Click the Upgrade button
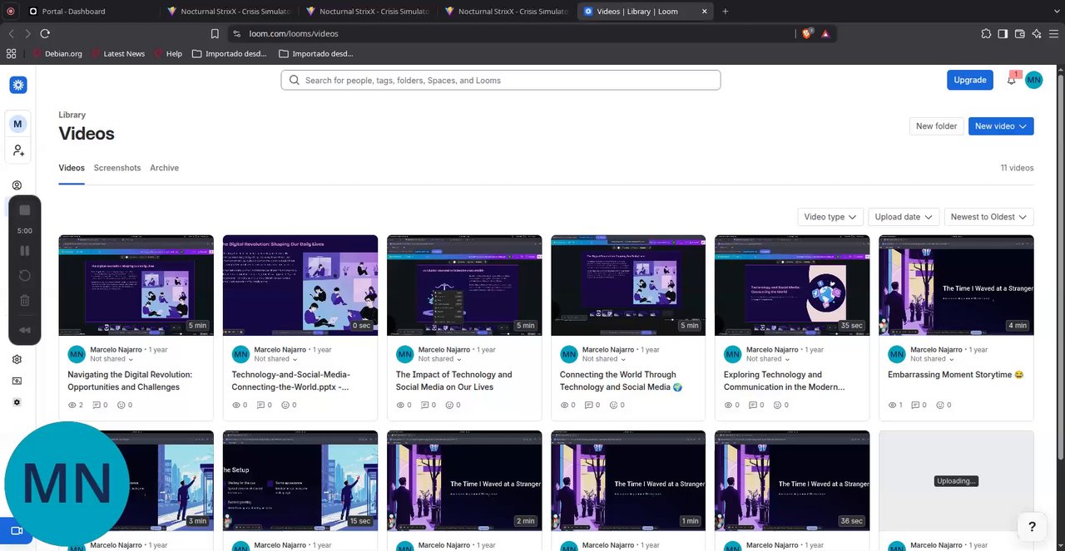Image resolution: width=1065 pixels, height=551 pixels. point(969,80)
